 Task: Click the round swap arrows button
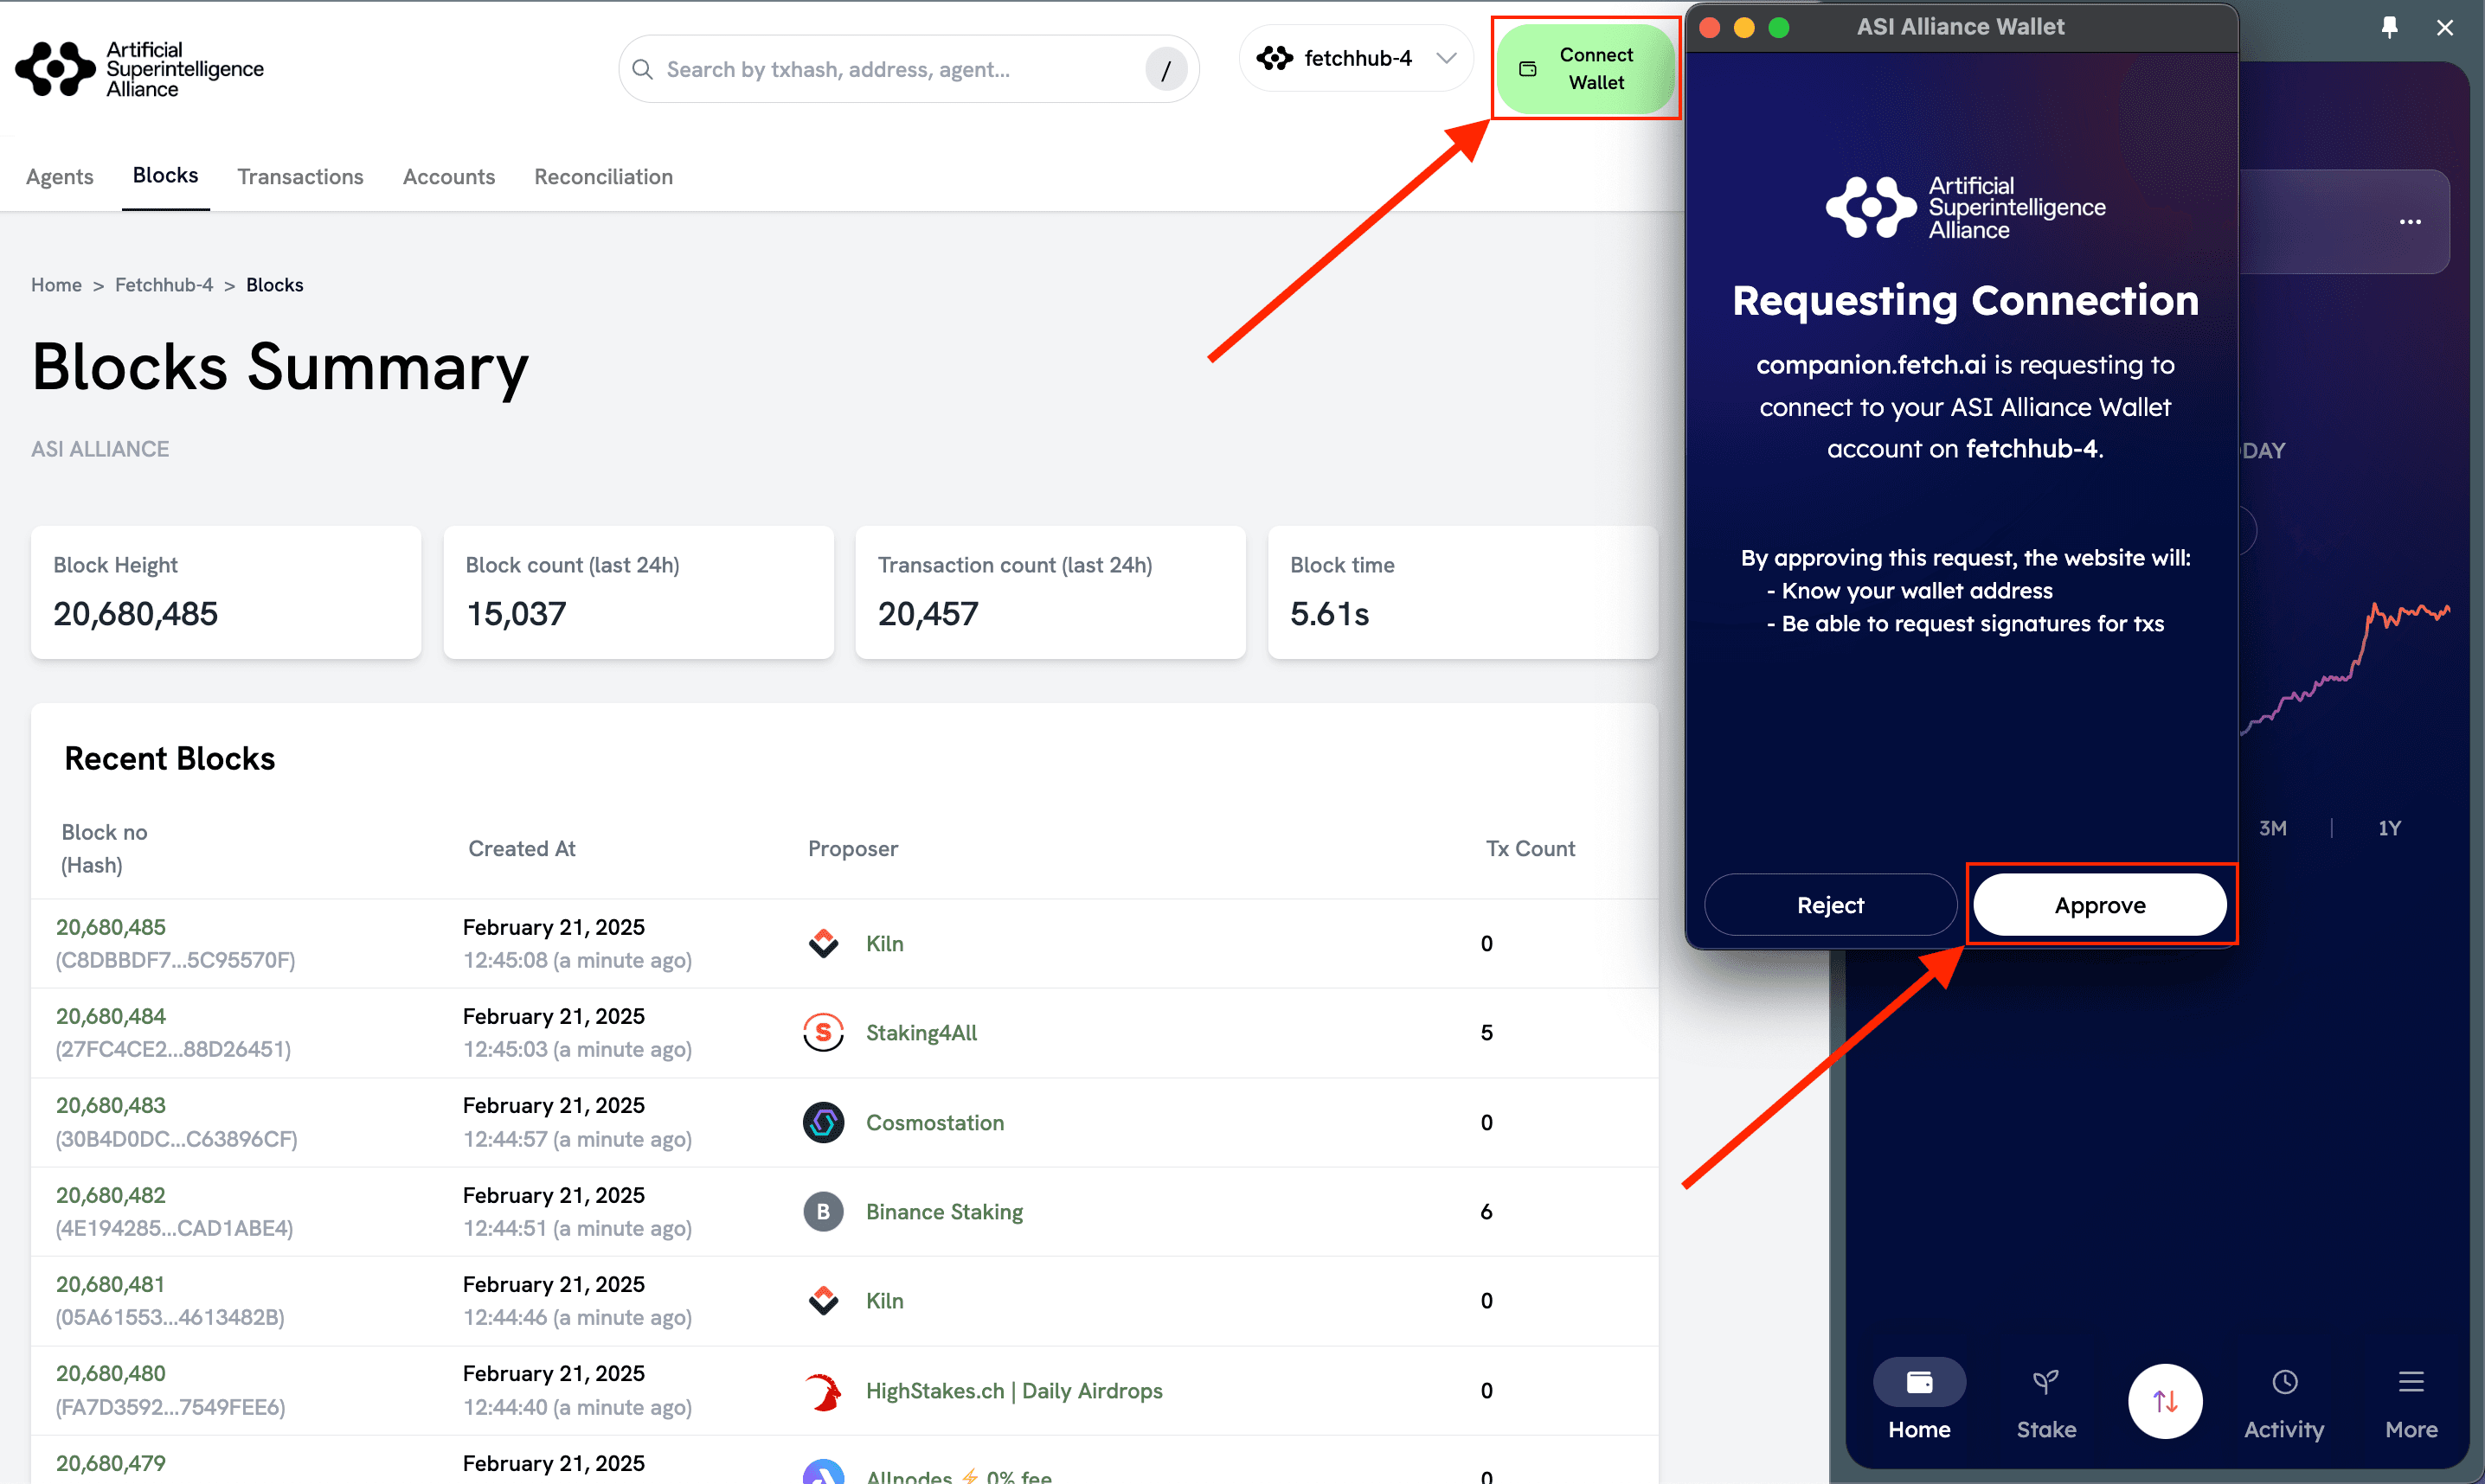pyautogui.click(x=2165, y=1401)
